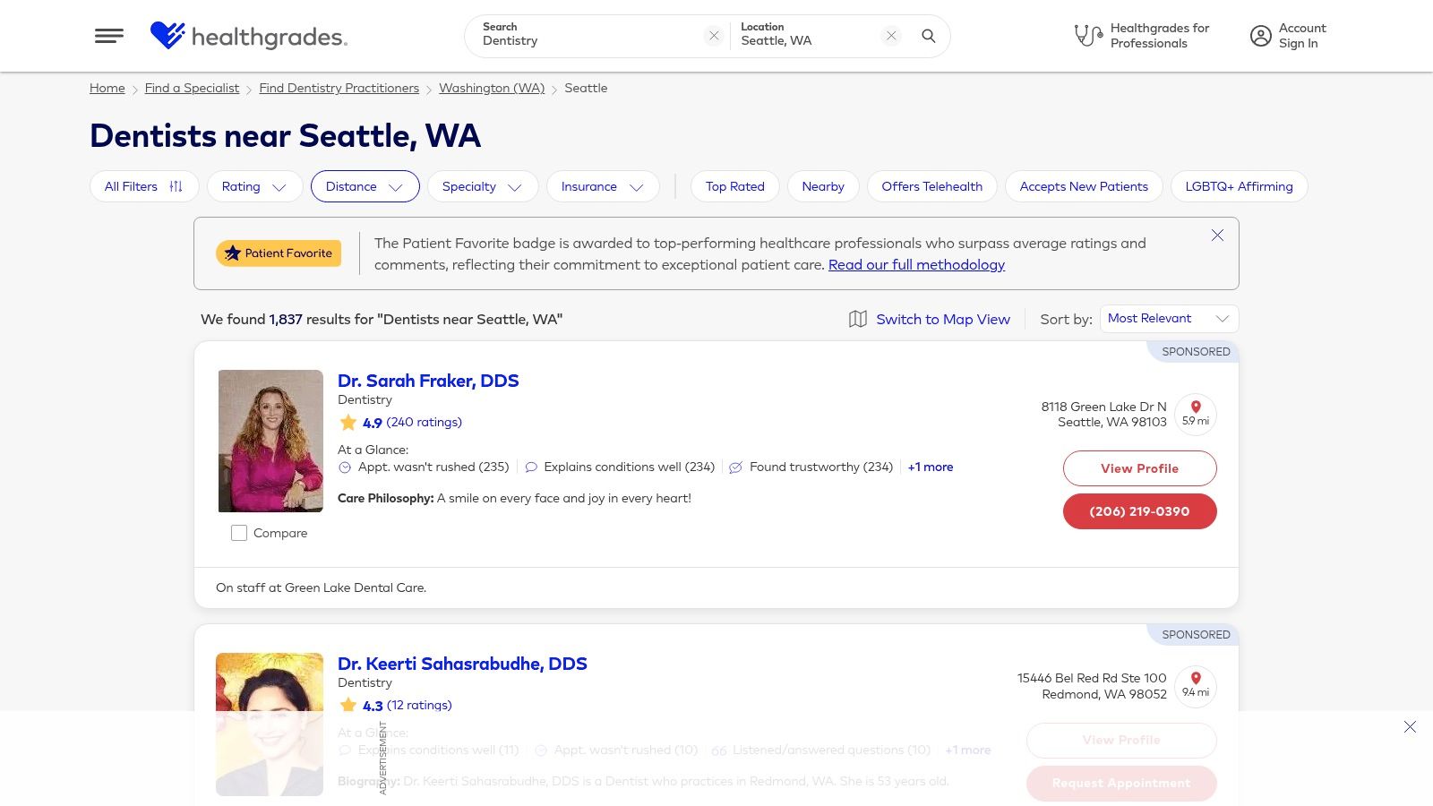Image resolution: width=1433 pixels, height=806 pixels.
Task: Open the Washington (WA) breadcrumb page
Action: (492, 88)
